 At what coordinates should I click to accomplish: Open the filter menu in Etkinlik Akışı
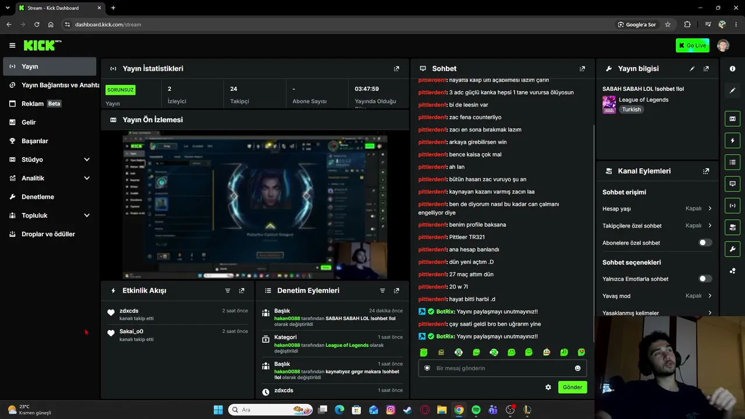pos(228,290)
